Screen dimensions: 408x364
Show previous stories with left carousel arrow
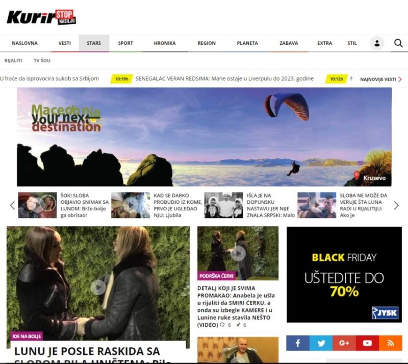pyautogui.click(x=12, y=205)
